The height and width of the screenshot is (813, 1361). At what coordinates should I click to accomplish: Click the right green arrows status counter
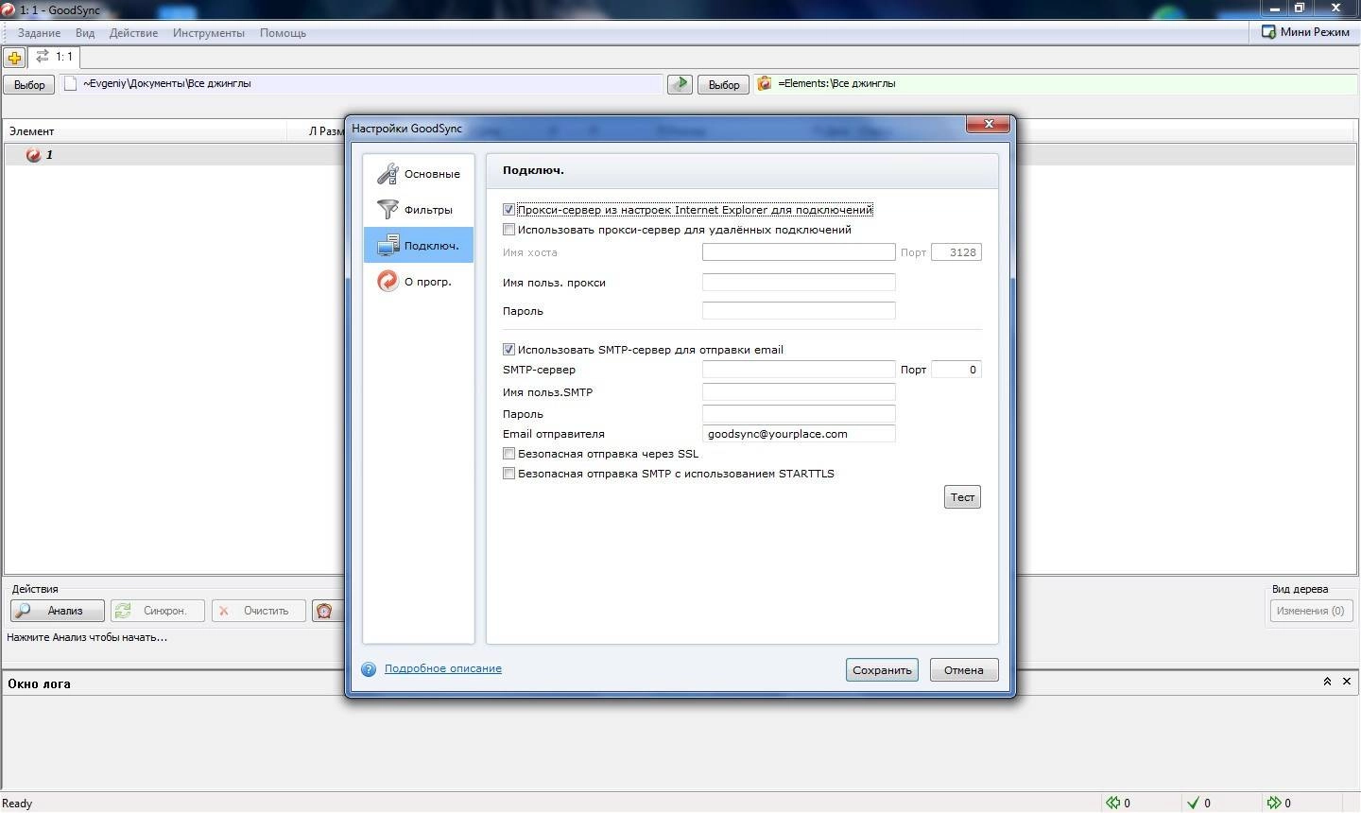click(1279, 803)
